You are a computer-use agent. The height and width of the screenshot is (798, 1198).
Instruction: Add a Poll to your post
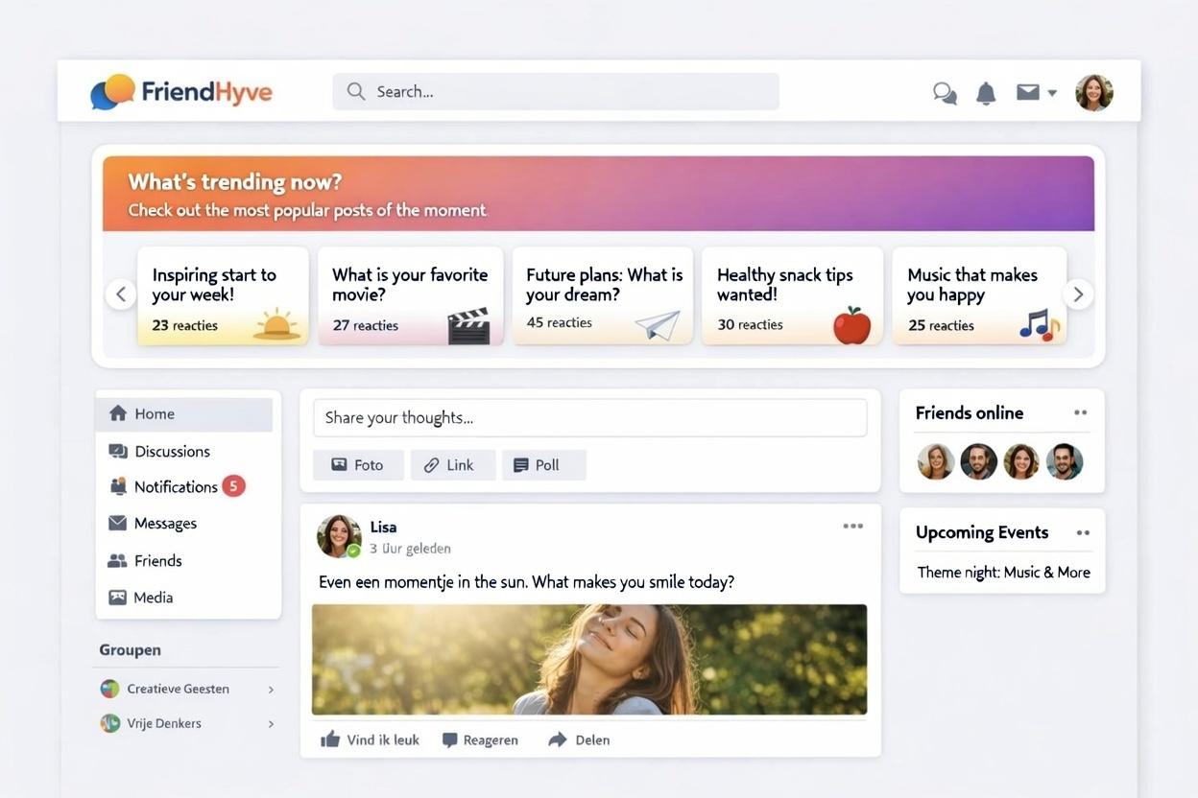coord(543,465)
